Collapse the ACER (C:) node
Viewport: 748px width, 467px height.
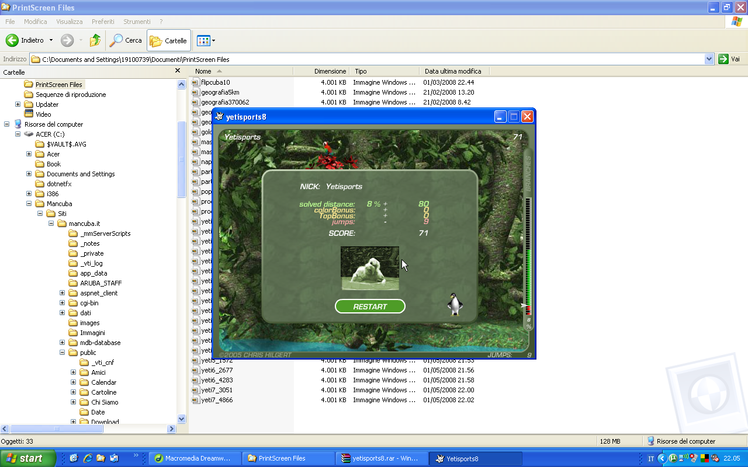point(18,134)
